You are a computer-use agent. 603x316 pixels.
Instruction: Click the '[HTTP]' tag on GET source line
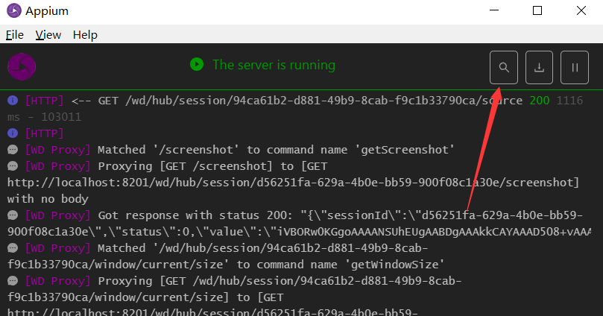tap(44, 101)
